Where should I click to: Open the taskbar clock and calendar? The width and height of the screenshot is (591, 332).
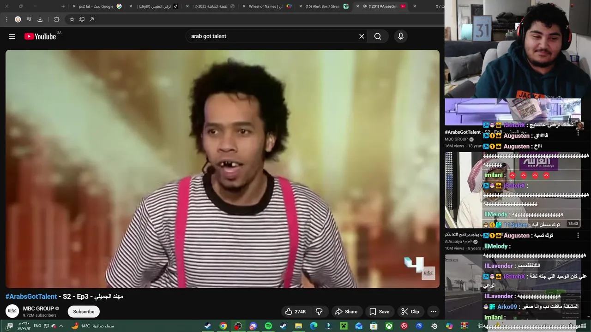(x=23, y=326)
